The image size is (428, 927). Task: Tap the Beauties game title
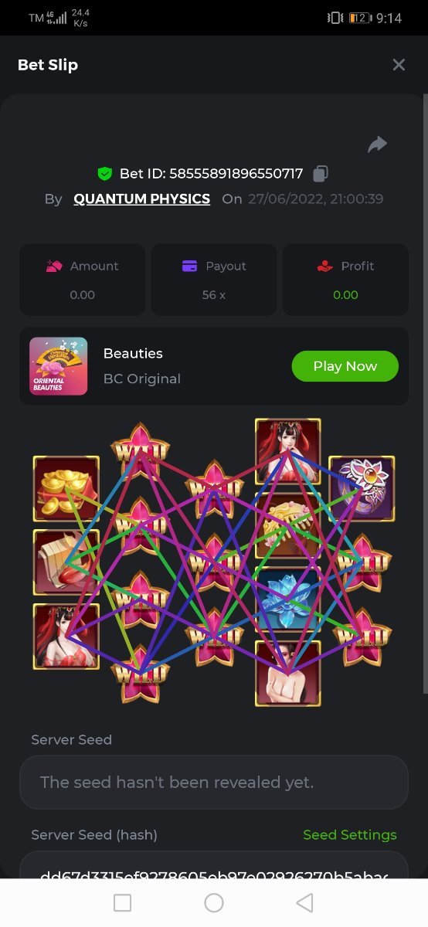click(133, 354)
